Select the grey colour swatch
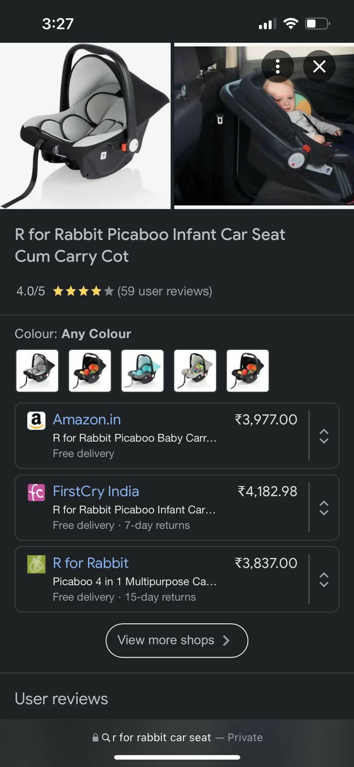Image resolution: width=354 pixels, height=767 pixels. 37,371
